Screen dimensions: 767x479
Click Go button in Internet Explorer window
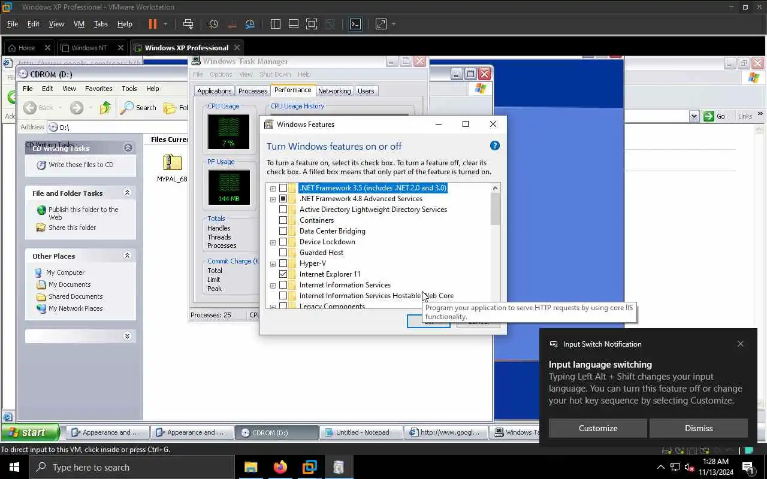[715, 116]
